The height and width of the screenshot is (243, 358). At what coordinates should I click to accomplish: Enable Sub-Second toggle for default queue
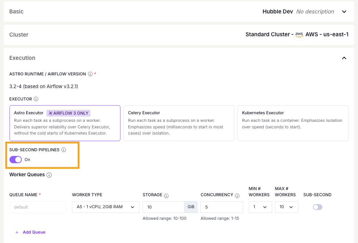click(317, 207)
